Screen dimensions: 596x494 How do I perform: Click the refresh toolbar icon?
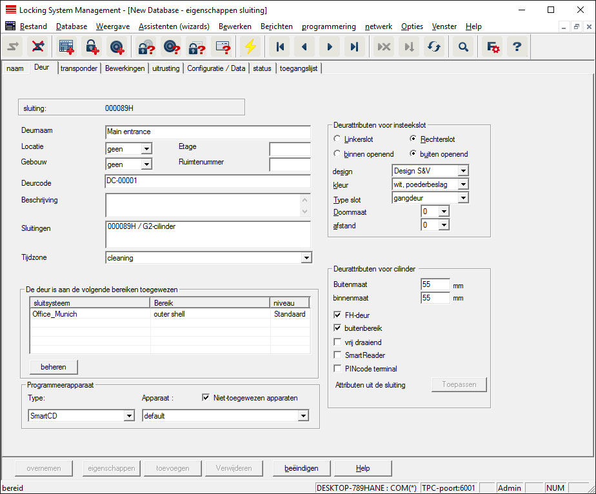click(434, 47)
